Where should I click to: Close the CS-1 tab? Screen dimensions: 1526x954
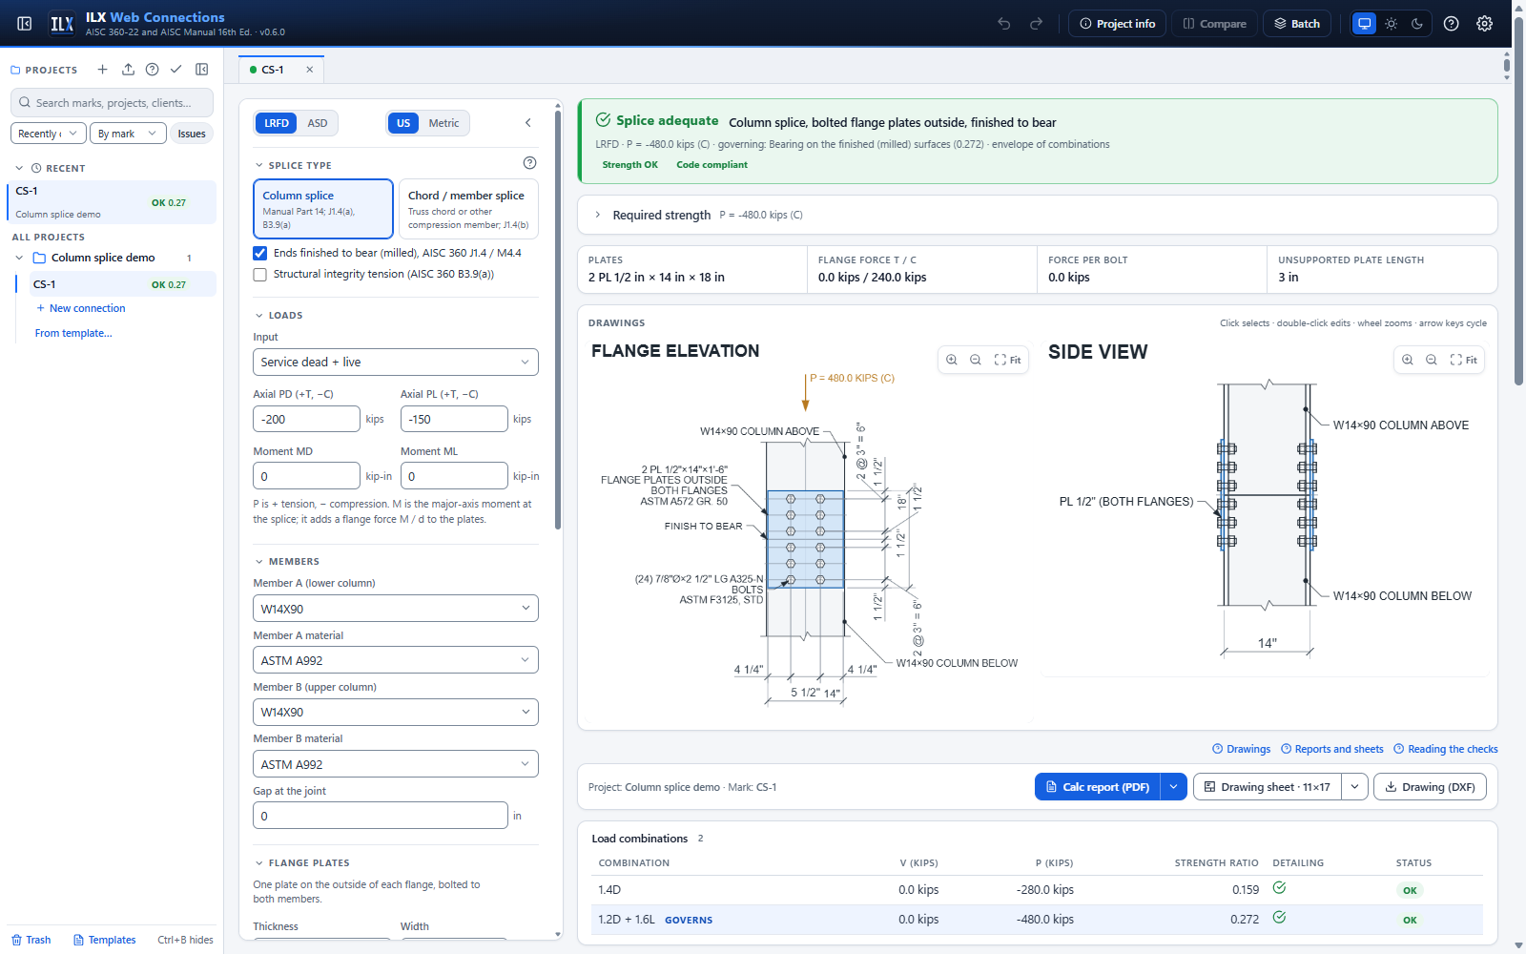click(x=310, y=70)
